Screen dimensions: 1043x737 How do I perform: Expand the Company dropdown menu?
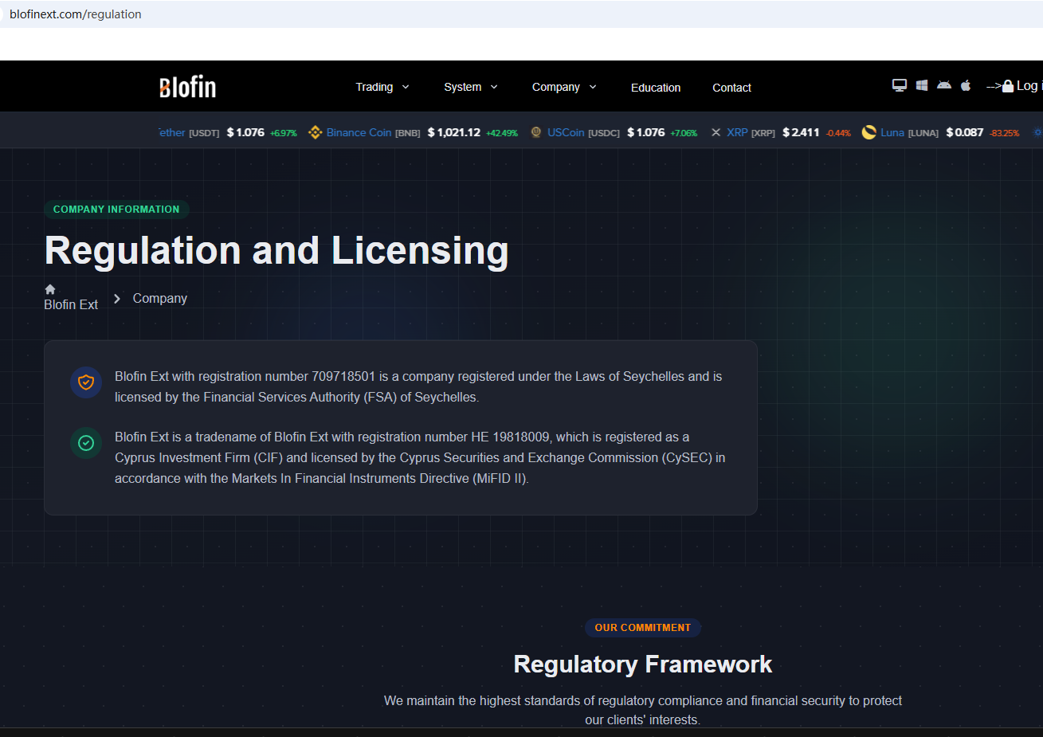pos(563,87)
